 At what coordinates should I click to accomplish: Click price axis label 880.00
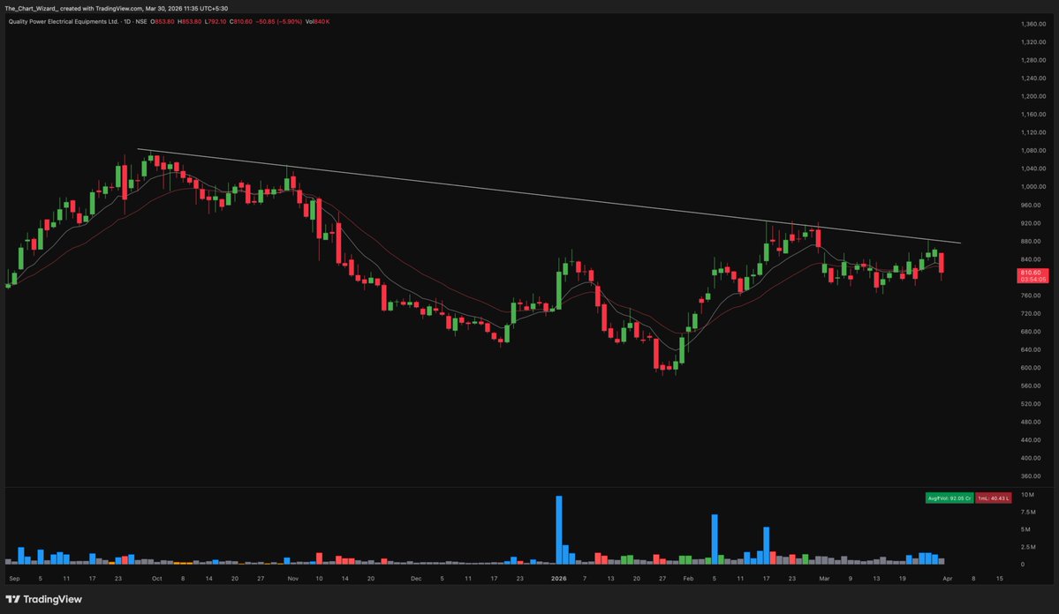(1031, 242)
